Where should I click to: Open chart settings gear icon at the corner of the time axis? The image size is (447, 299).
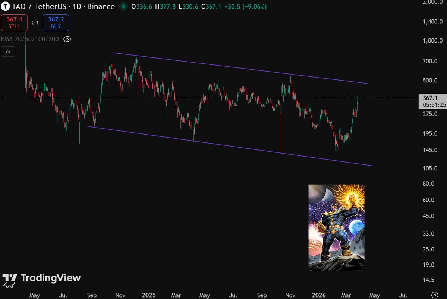(434, 295)
